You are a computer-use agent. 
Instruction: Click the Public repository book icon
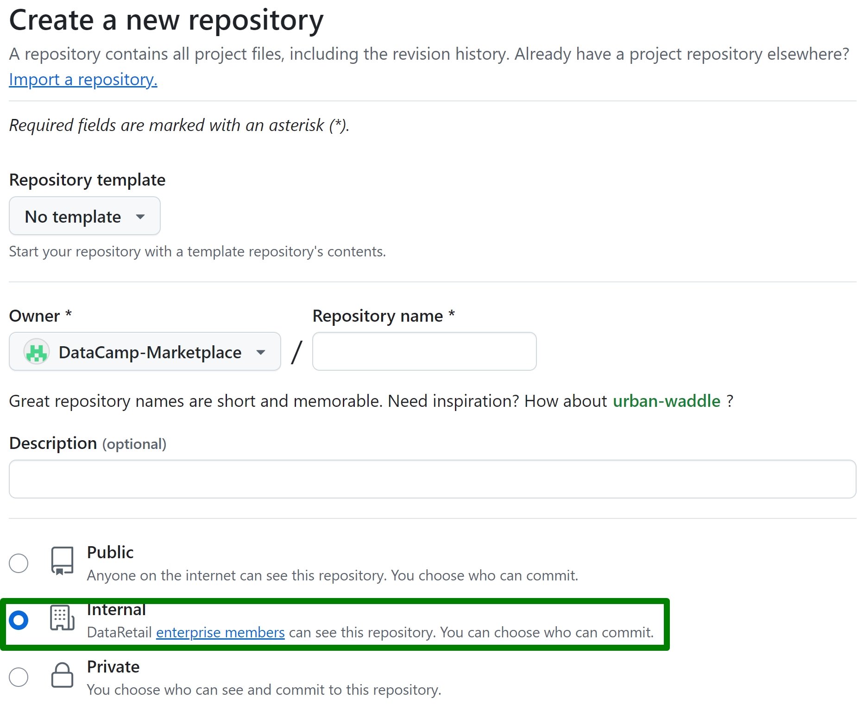62,561
